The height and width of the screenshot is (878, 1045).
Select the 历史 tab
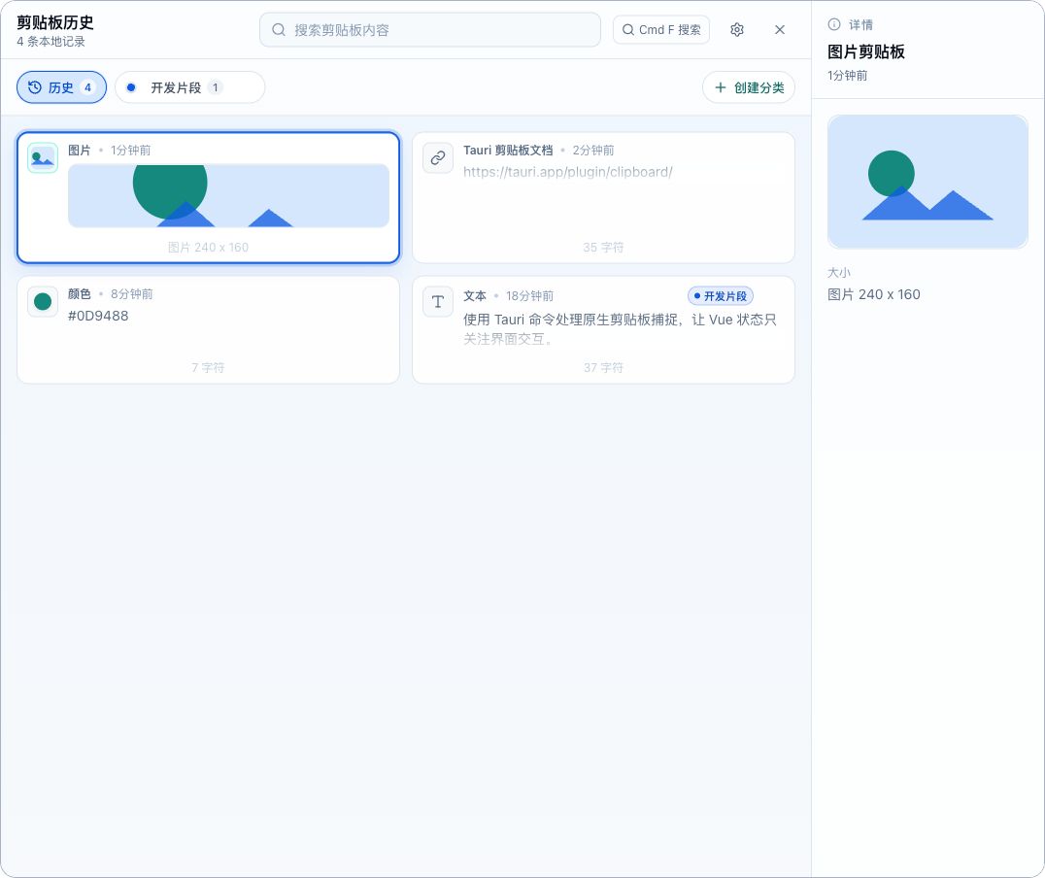tap(61, 87)
